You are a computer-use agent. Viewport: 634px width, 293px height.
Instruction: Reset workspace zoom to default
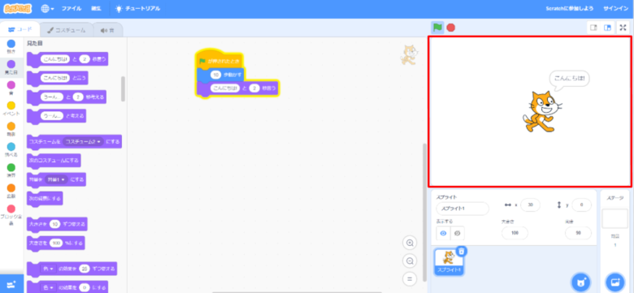[x=410, y=279]
